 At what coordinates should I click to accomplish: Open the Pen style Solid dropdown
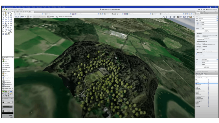(8, 111)
